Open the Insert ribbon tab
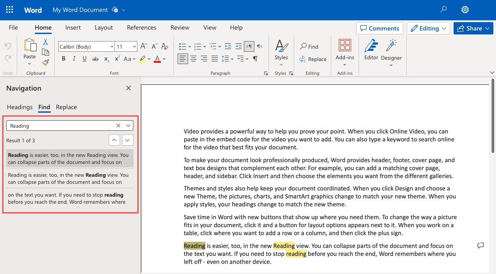Viewport: 496px width, 274px height. (x=73, y=27)
